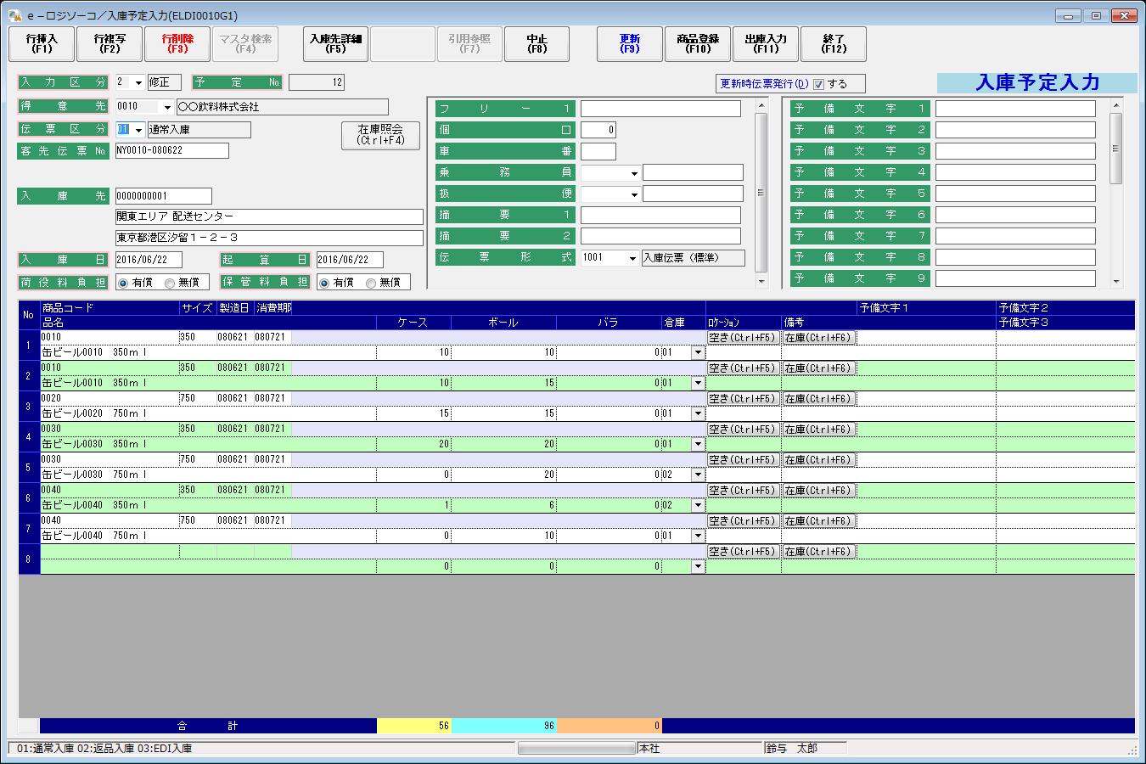Expand the 得意先 dropdown

167,108
